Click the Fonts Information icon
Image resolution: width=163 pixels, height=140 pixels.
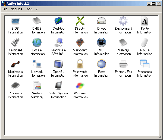[145, 21]
